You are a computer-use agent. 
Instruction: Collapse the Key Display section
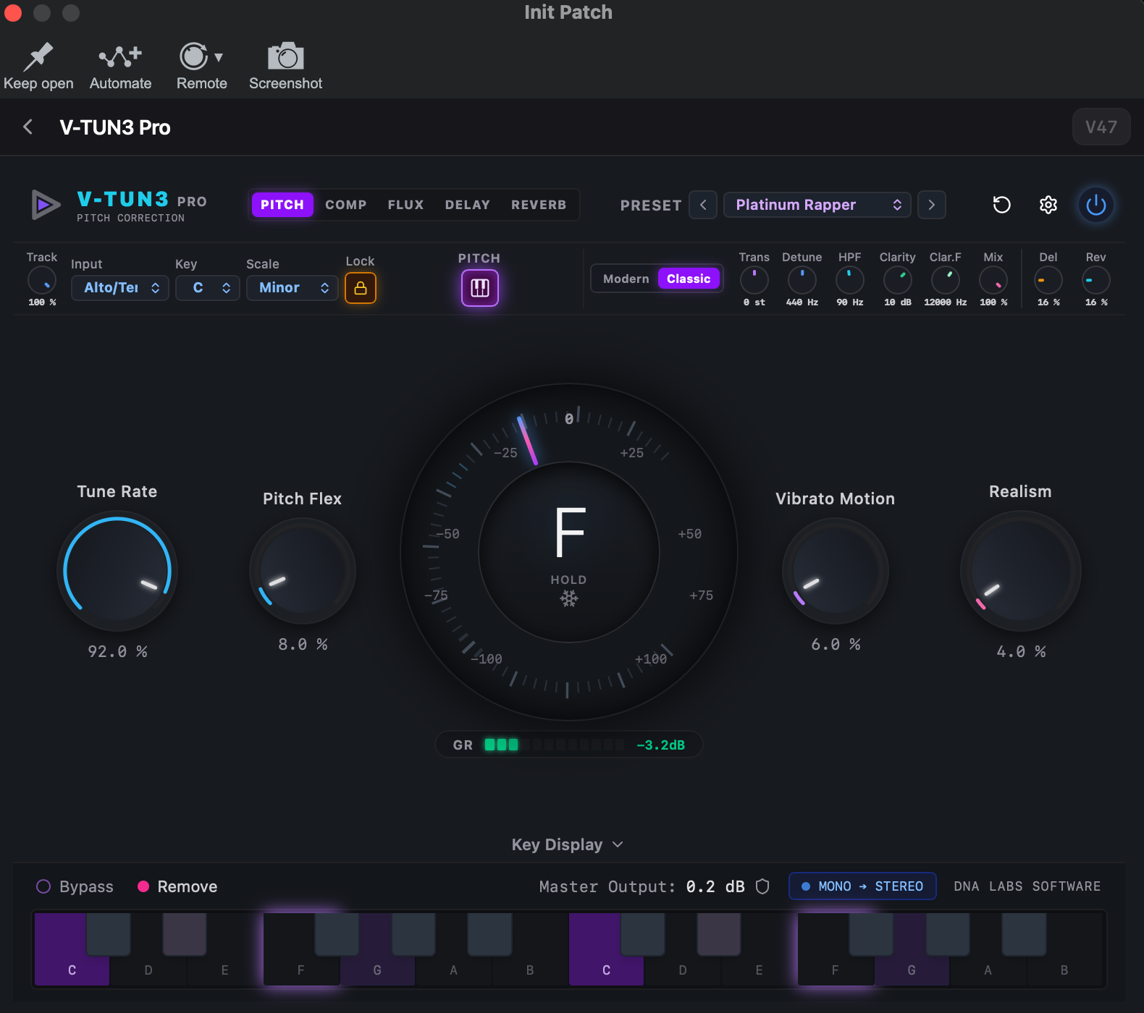pos(568,844)
